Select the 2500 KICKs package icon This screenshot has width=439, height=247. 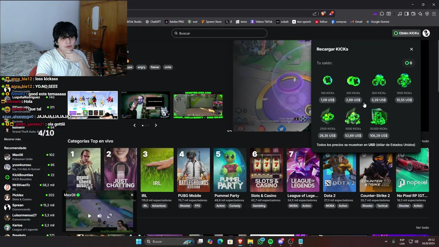point(328,117)
